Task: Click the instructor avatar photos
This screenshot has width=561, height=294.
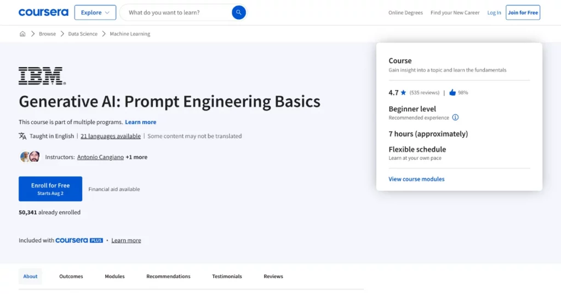Action: (x=30, y=157)
